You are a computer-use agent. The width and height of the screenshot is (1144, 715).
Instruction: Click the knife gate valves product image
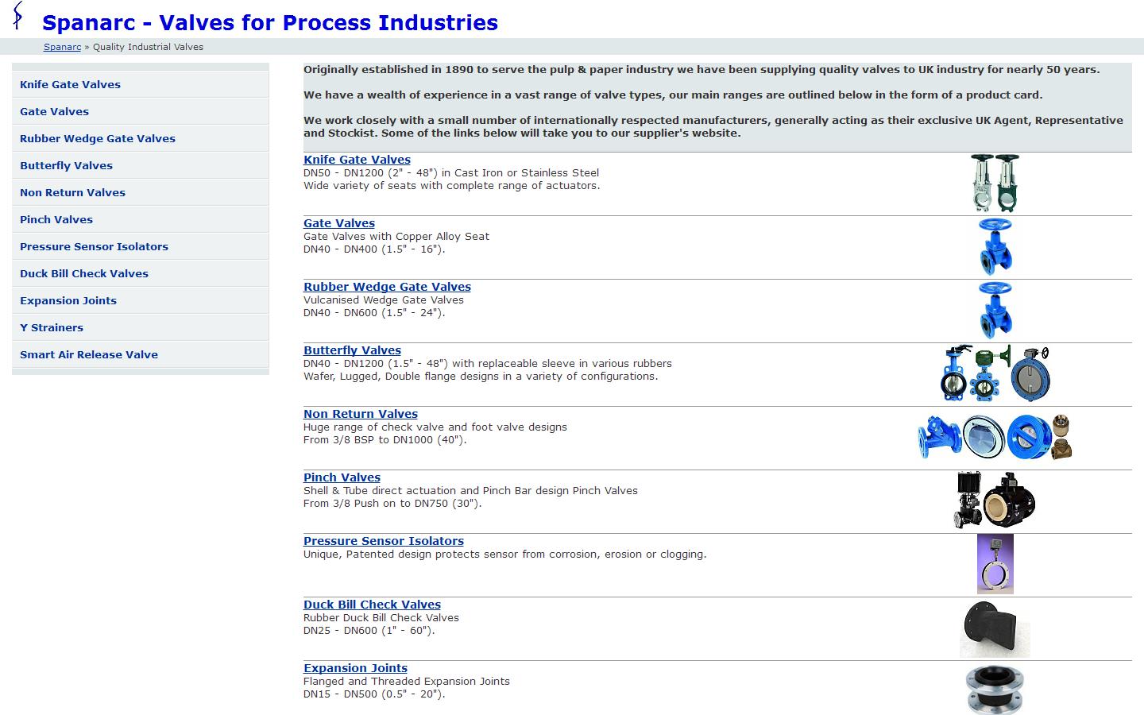coord(995,183)
